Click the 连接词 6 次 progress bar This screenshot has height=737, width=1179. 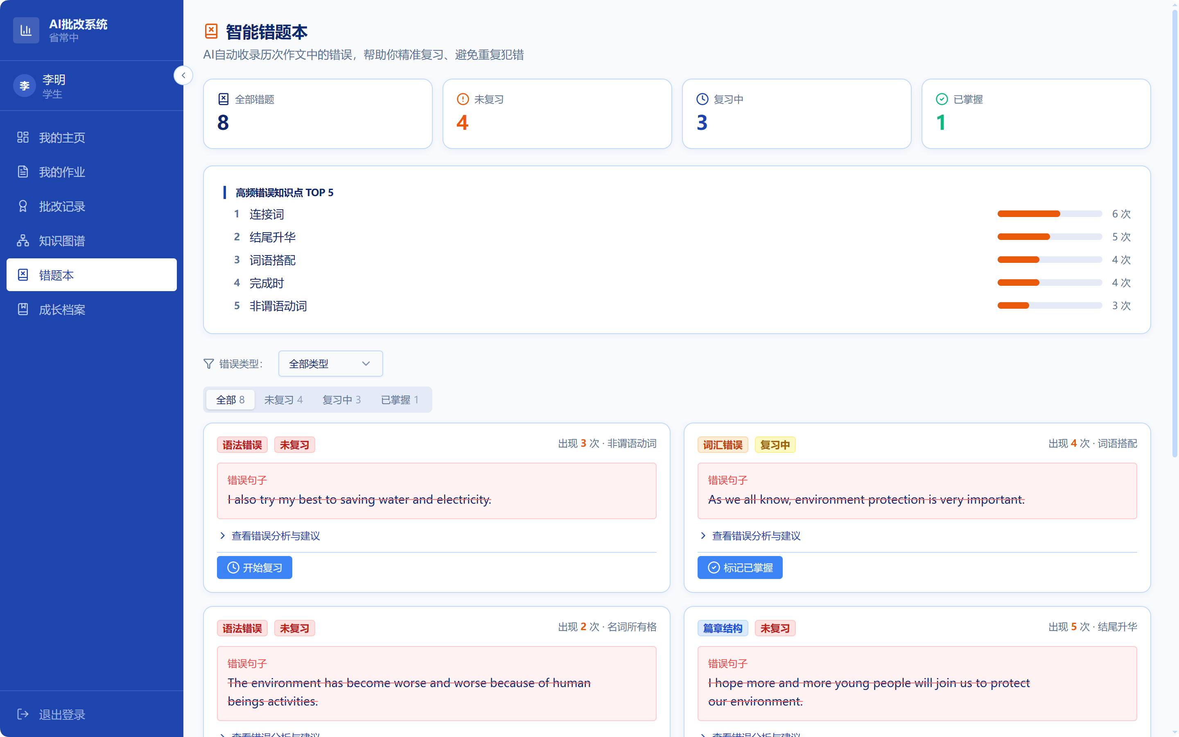[x=1050, y=213]
